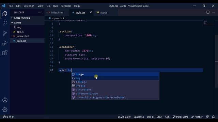Expand the OPEN EDITORS section
This screenshot has height=122, width=218.
click(x=27, y=18)
